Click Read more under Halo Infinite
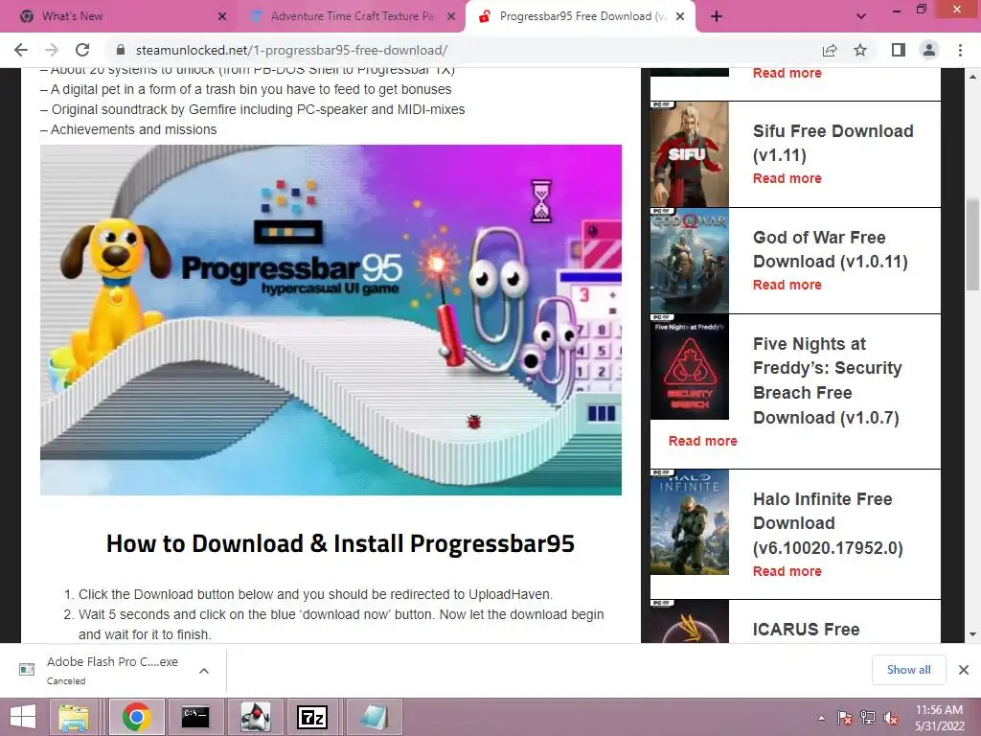 [x=787, y=571]
